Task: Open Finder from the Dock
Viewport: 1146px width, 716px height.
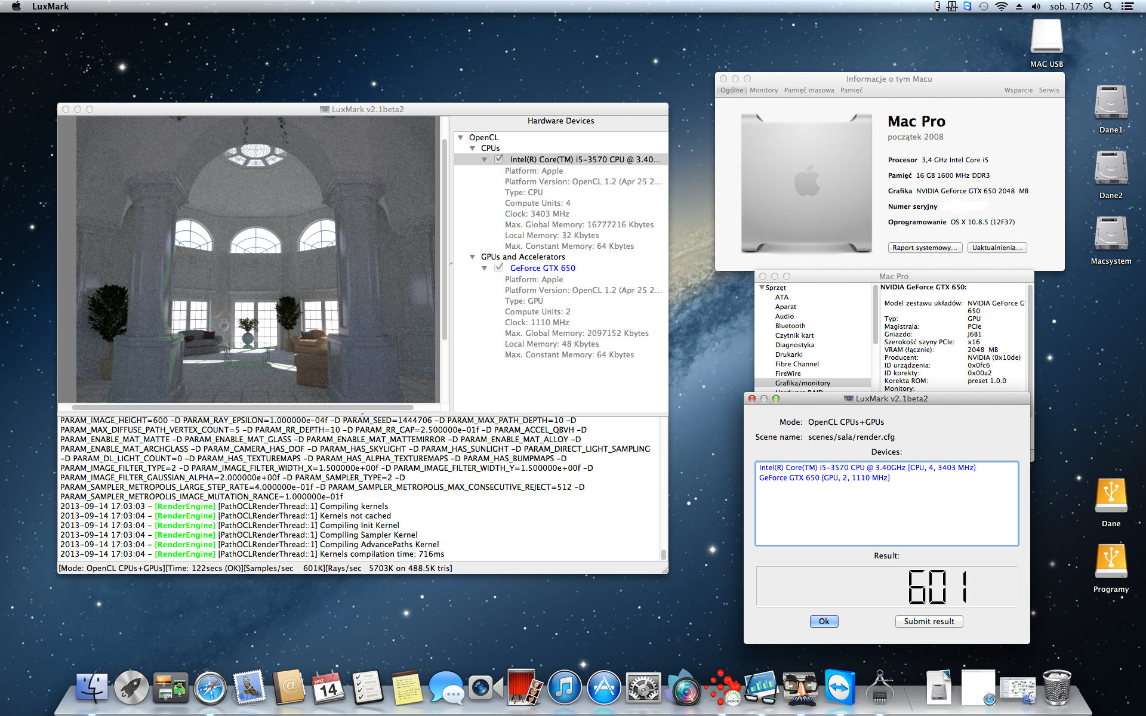Action: tap(92, 688)
